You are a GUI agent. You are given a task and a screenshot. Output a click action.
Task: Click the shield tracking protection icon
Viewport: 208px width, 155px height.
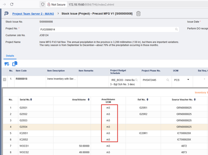43,5
